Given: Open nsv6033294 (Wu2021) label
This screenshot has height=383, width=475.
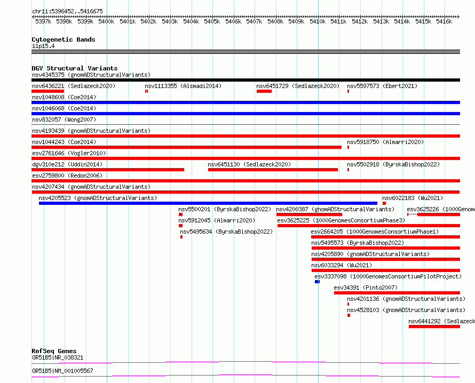Looking at the screenshot, I should click(x=342, y=265).
